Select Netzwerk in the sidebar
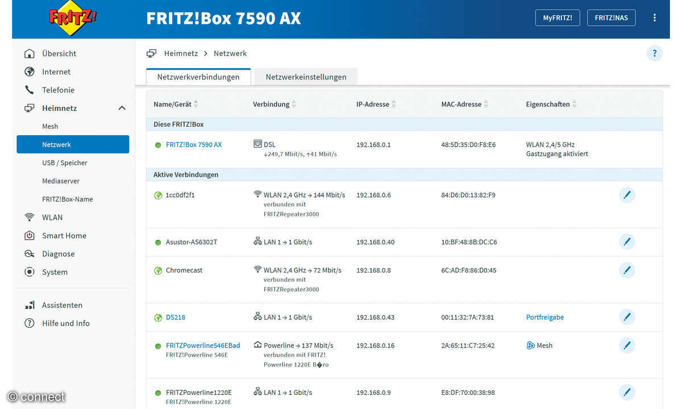Screen dimensions: 682x409 click(73, 144)
